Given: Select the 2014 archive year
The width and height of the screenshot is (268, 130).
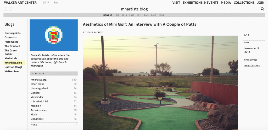Looking at the screenshot, I should 124,15.
